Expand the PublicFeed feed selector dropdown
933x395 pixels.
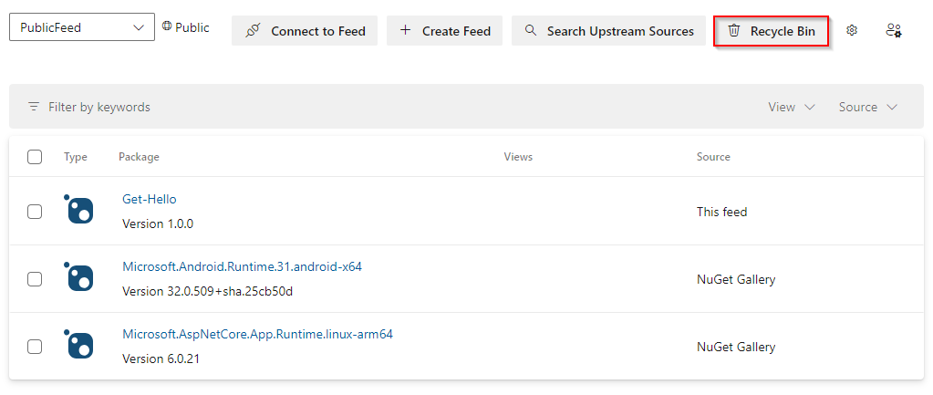81,27
